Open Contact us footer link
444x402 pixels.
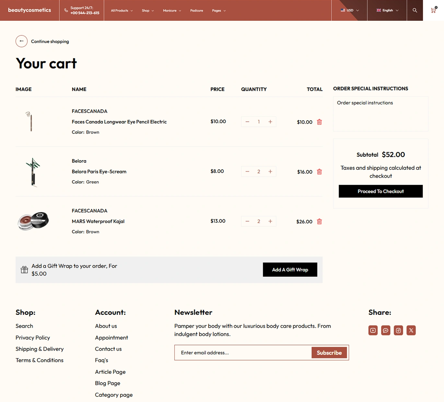108,349
